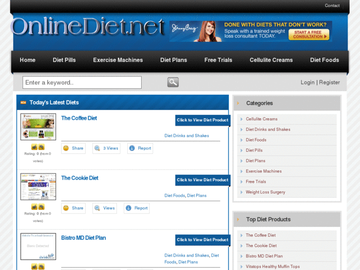Open Diet Foods navigation item

coord(324,60)
